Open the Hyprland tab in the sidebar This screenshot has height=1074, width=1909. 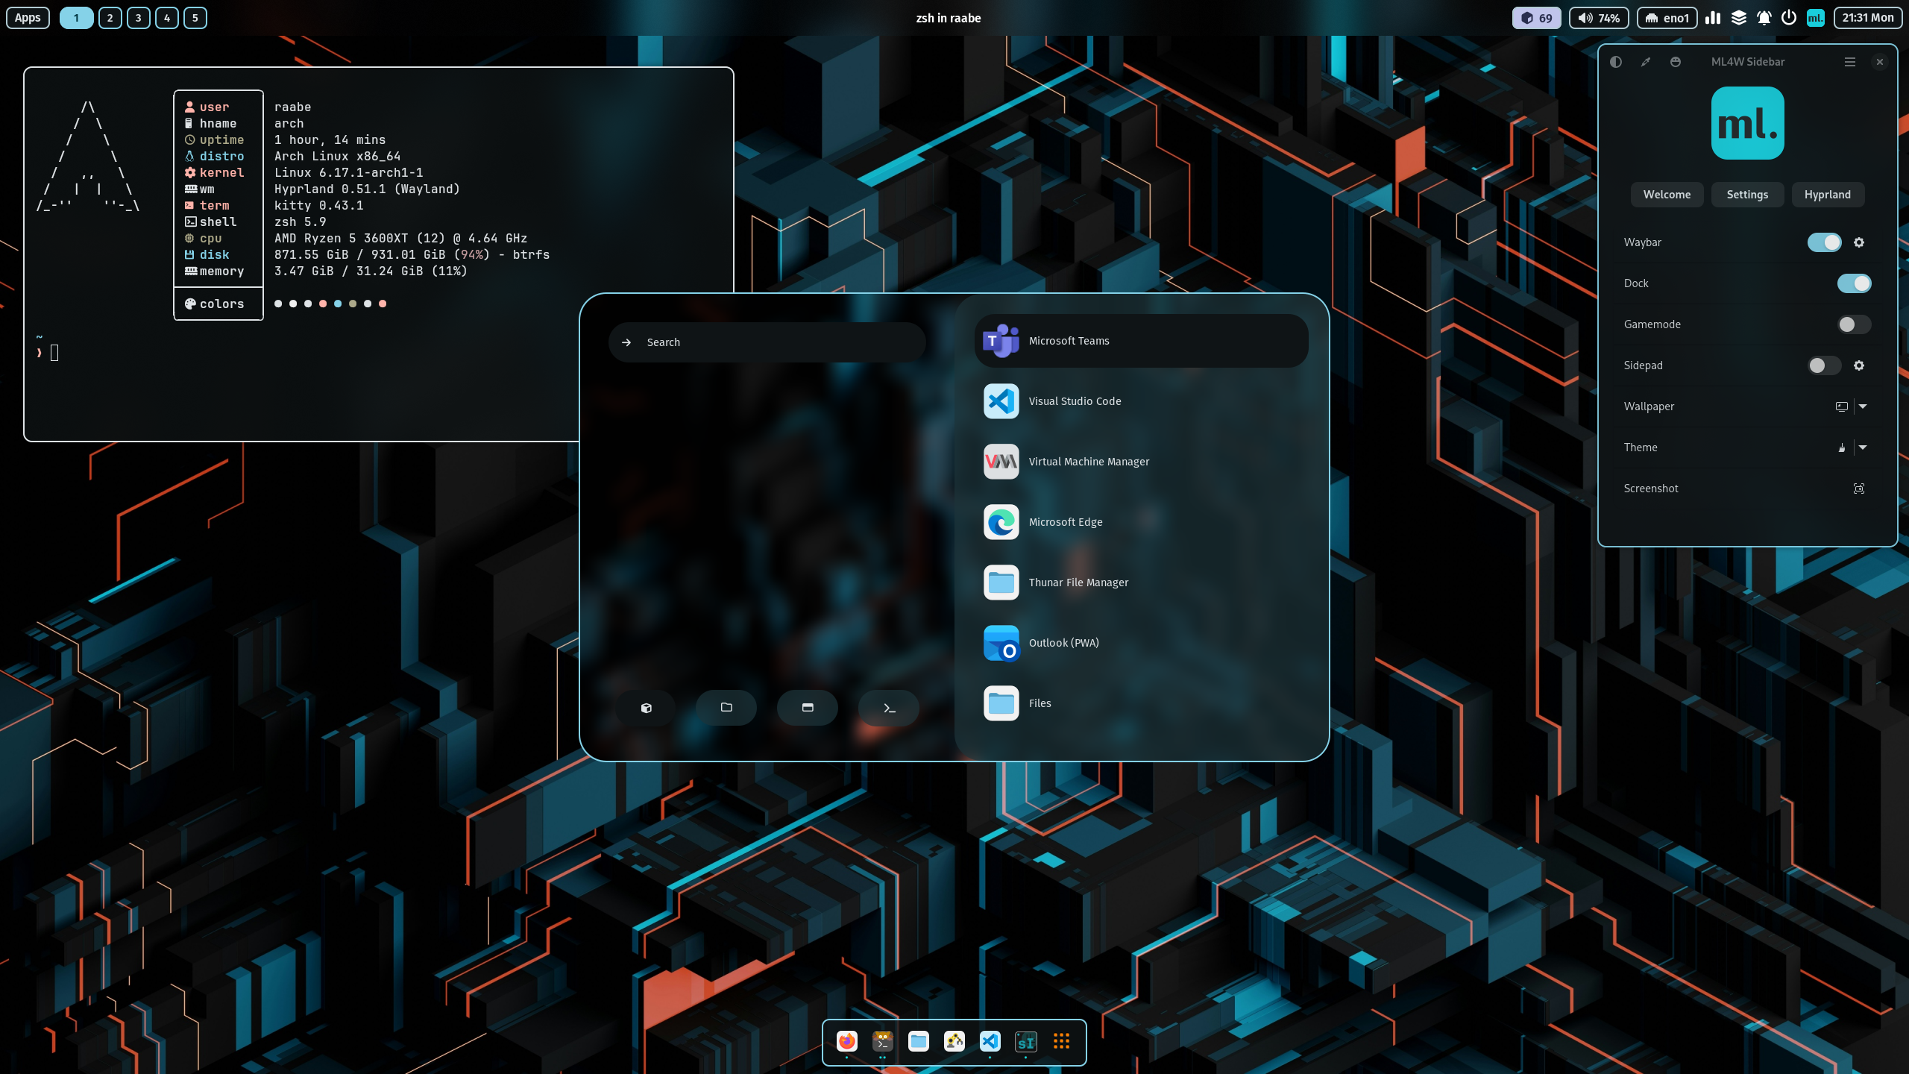pos(1827,195)
